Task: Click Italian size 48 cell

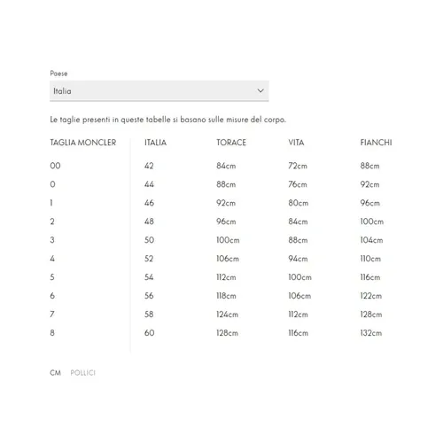Action: [x=149, y=221]
